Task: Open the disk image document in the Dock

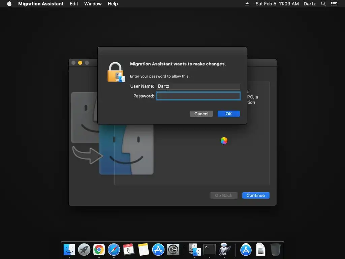Action: coord(260,250)
